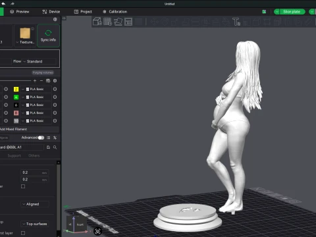The width and height of the screenshot is (316, 237).
Task: Collapse the sidebar using the panel toggle icon
Action: [64, 18]
